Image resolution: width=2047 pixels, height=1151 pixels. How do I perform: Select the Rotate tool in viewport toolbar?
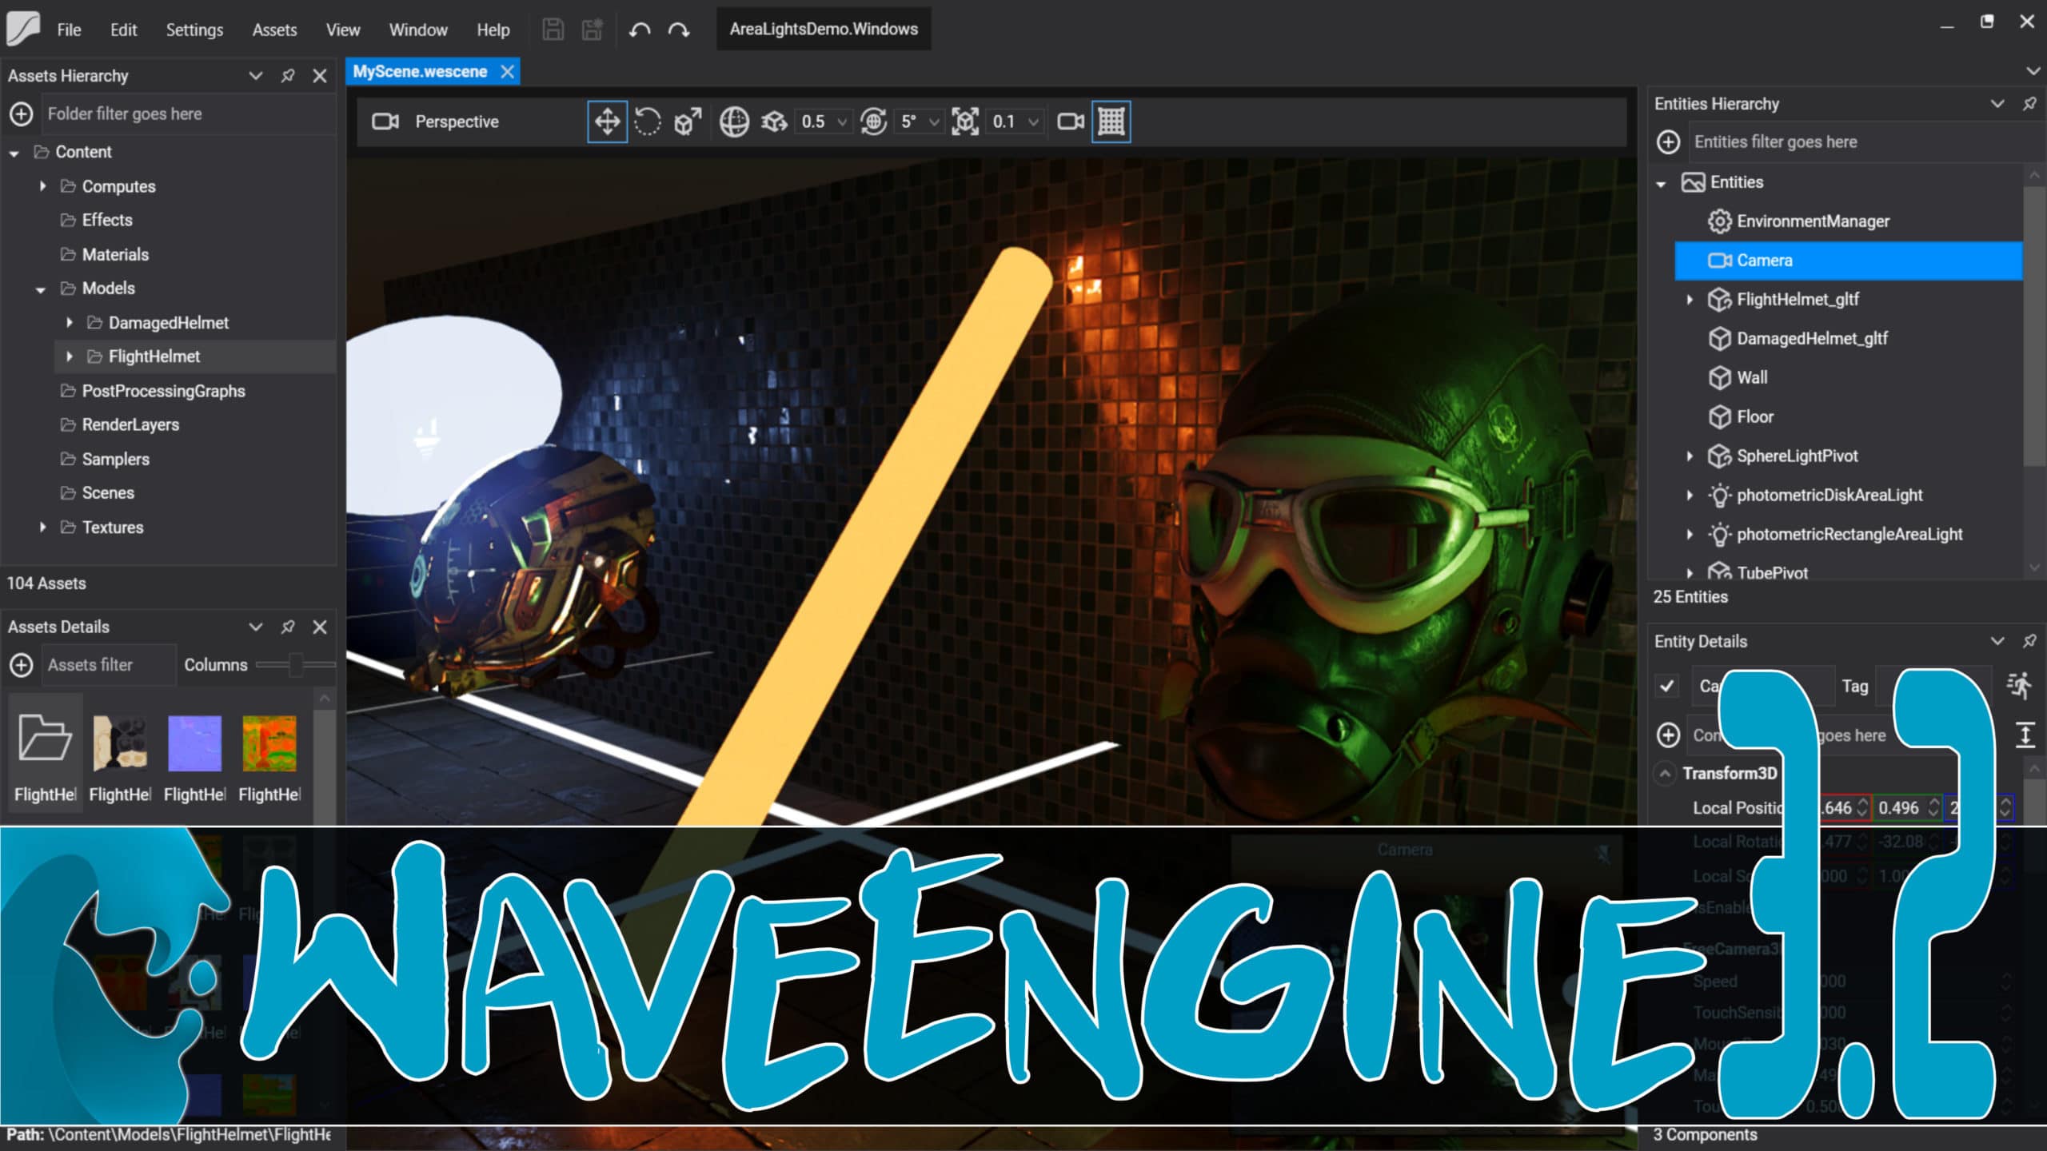648,121
